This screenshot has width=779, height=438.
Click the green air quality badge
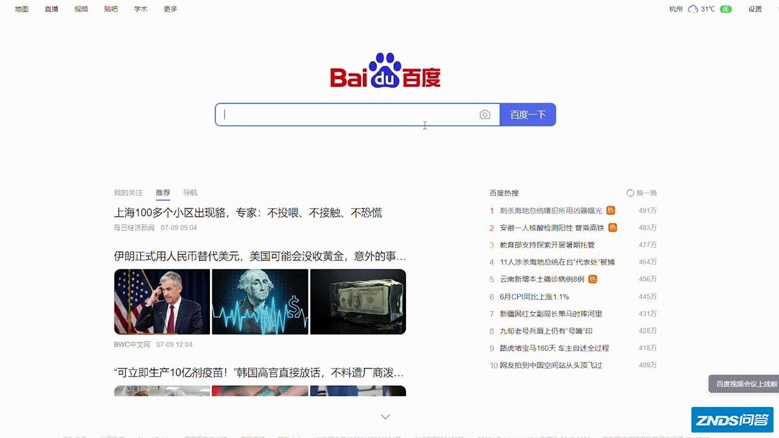click(725, 9)
